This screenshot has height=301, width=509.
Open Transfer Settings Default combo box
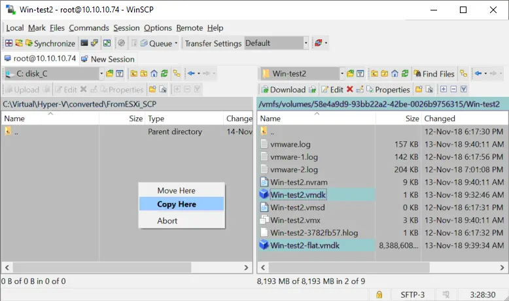tap(276, 43)
